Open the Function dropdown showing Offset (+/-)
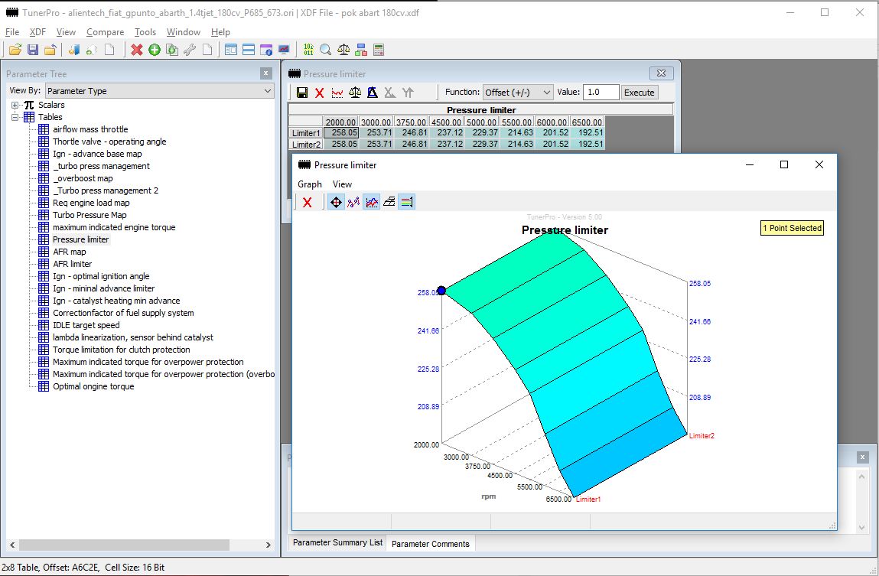This screenshot has height=576, width=879. coord(517,92)
